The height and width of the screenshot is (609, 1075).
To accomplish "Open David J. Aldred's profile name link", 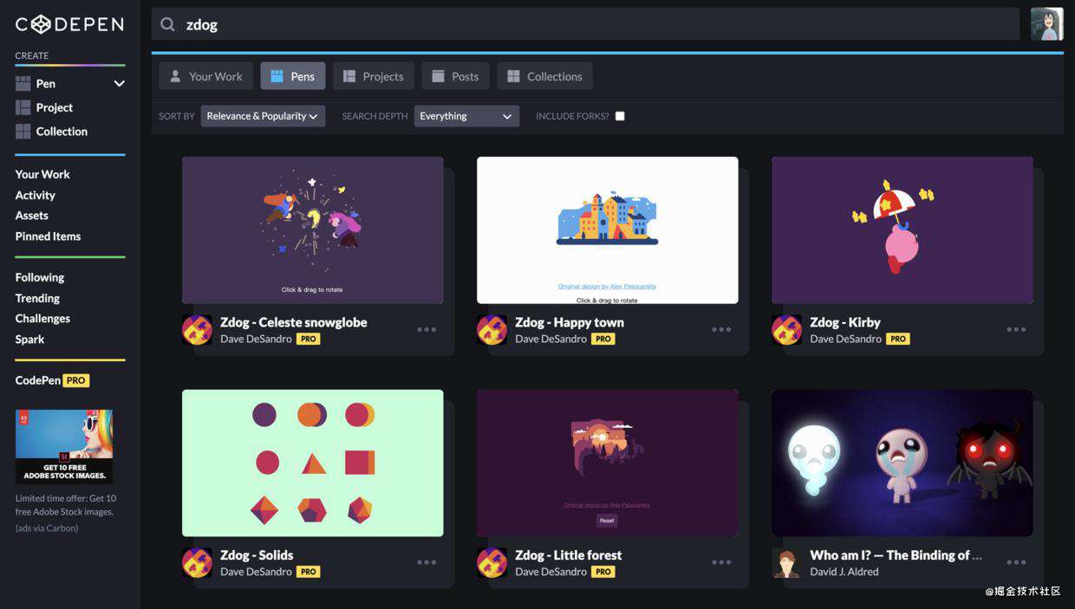I will tap(844, 572).
